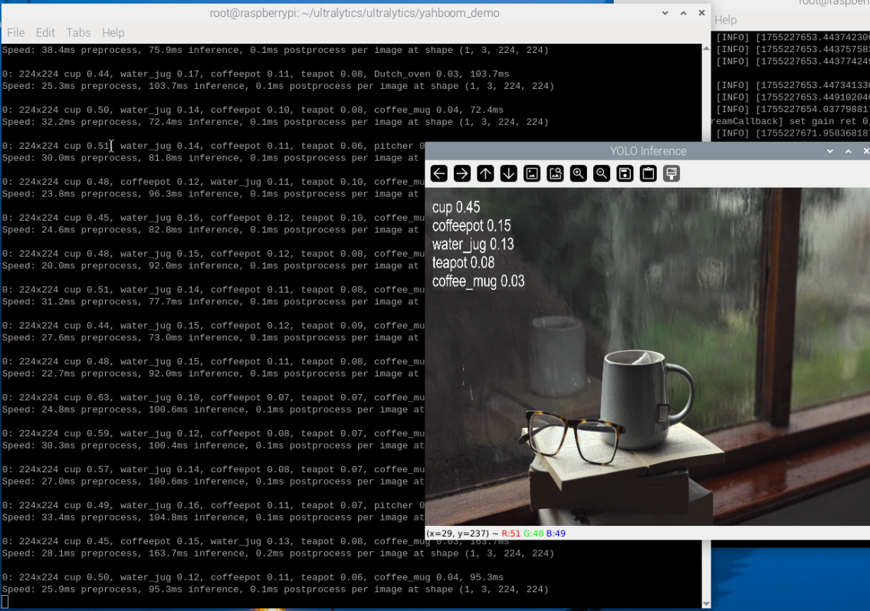Reset YOLO image to original size icon
Screen dimensions: 870x611
tap(532, 174)
